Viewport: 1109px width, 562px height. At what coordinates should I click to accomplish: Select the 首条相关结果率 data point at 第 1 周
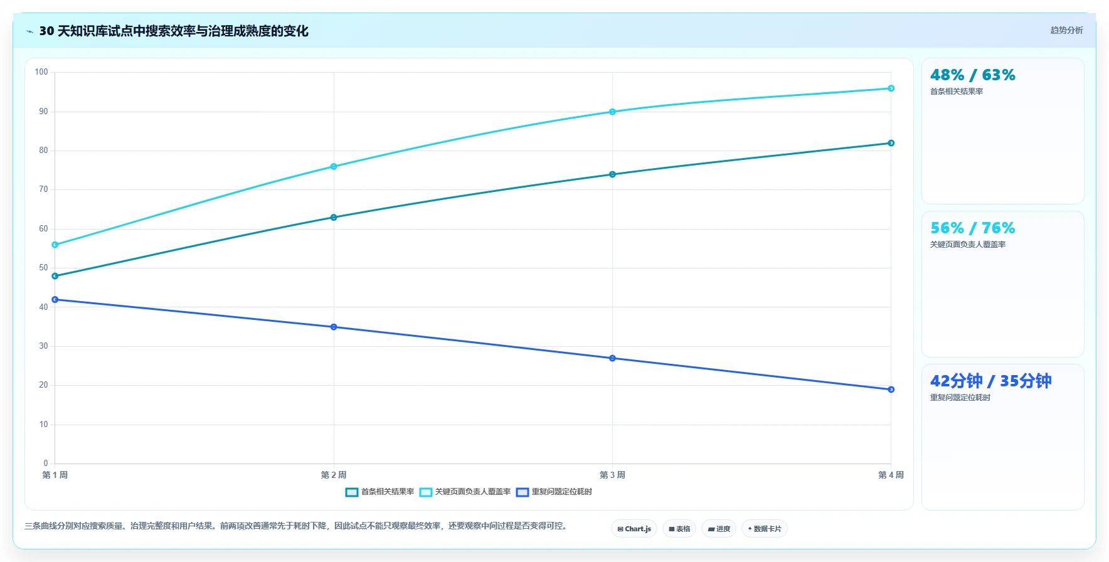(x=55, y=276)
